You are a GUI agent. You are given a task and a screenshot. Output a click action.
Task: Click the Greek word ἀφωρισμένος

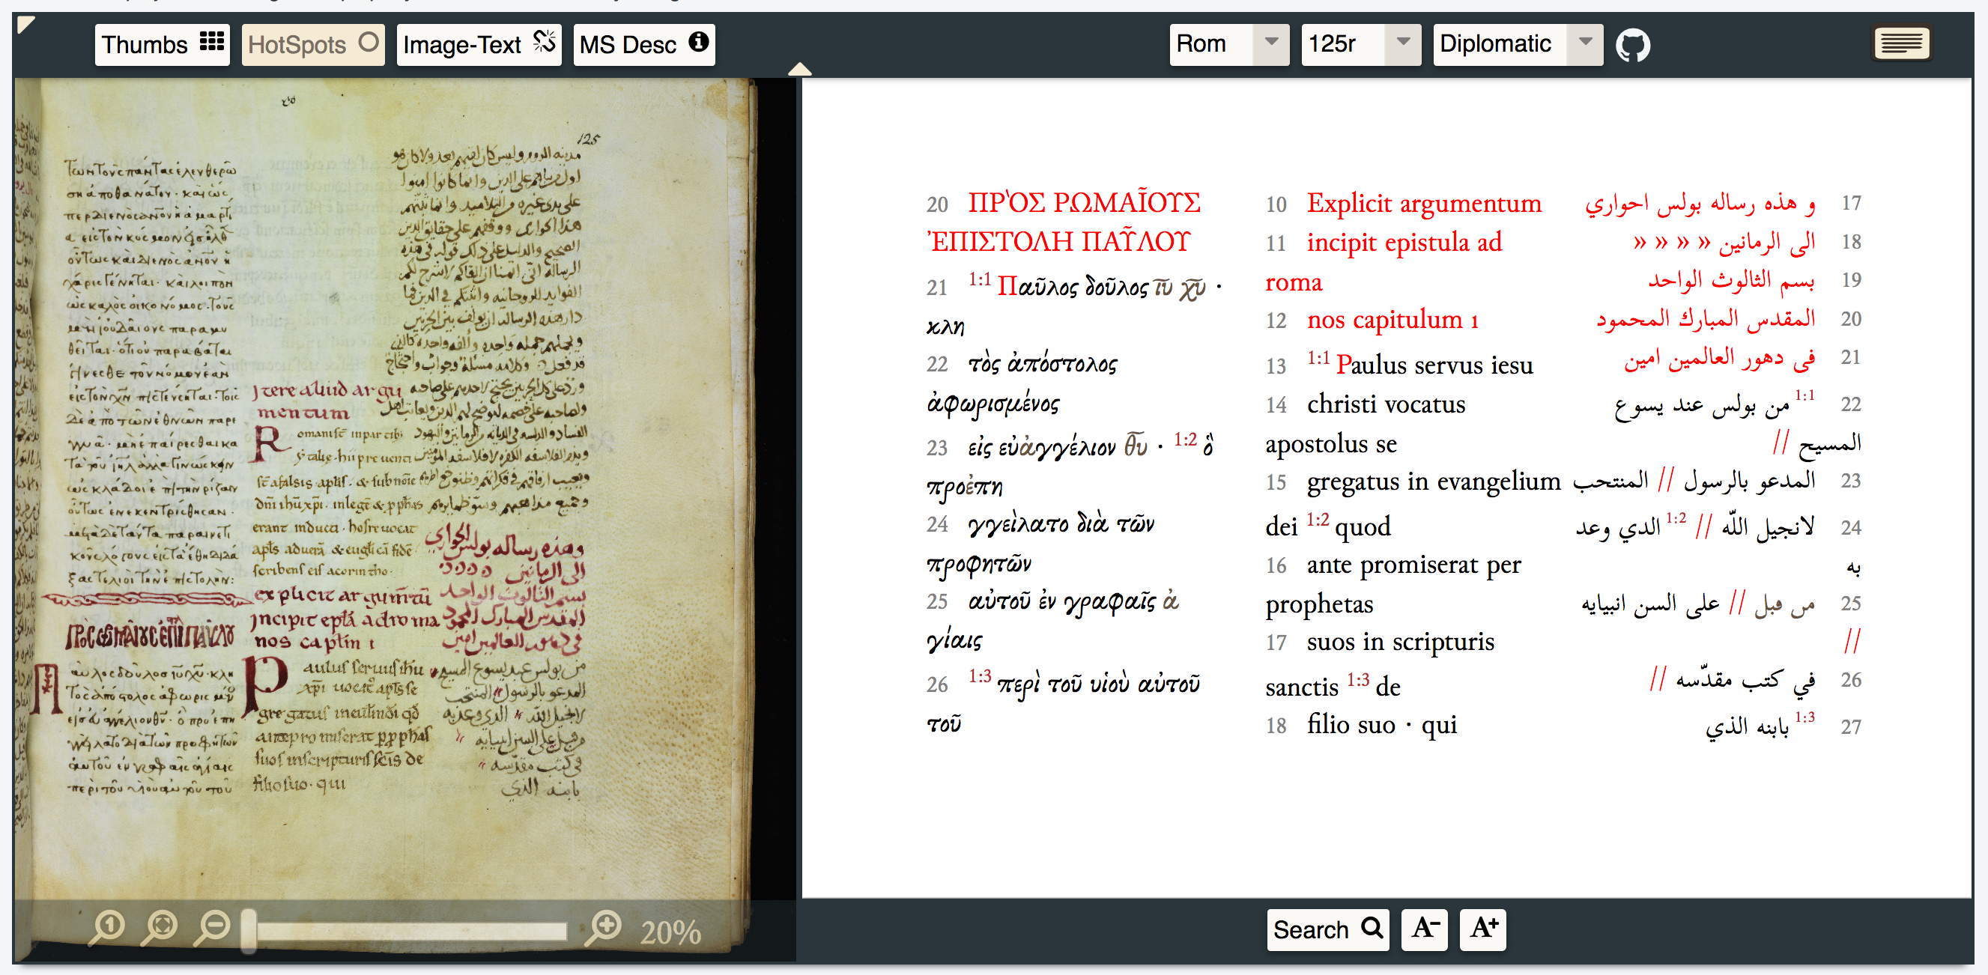(993, 404)
